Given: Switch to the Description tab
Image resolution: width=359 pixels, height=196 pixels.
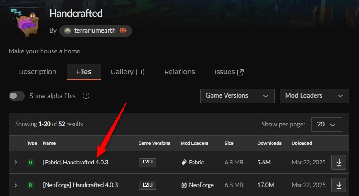Looking at the screenshot, I should [37, 72].
